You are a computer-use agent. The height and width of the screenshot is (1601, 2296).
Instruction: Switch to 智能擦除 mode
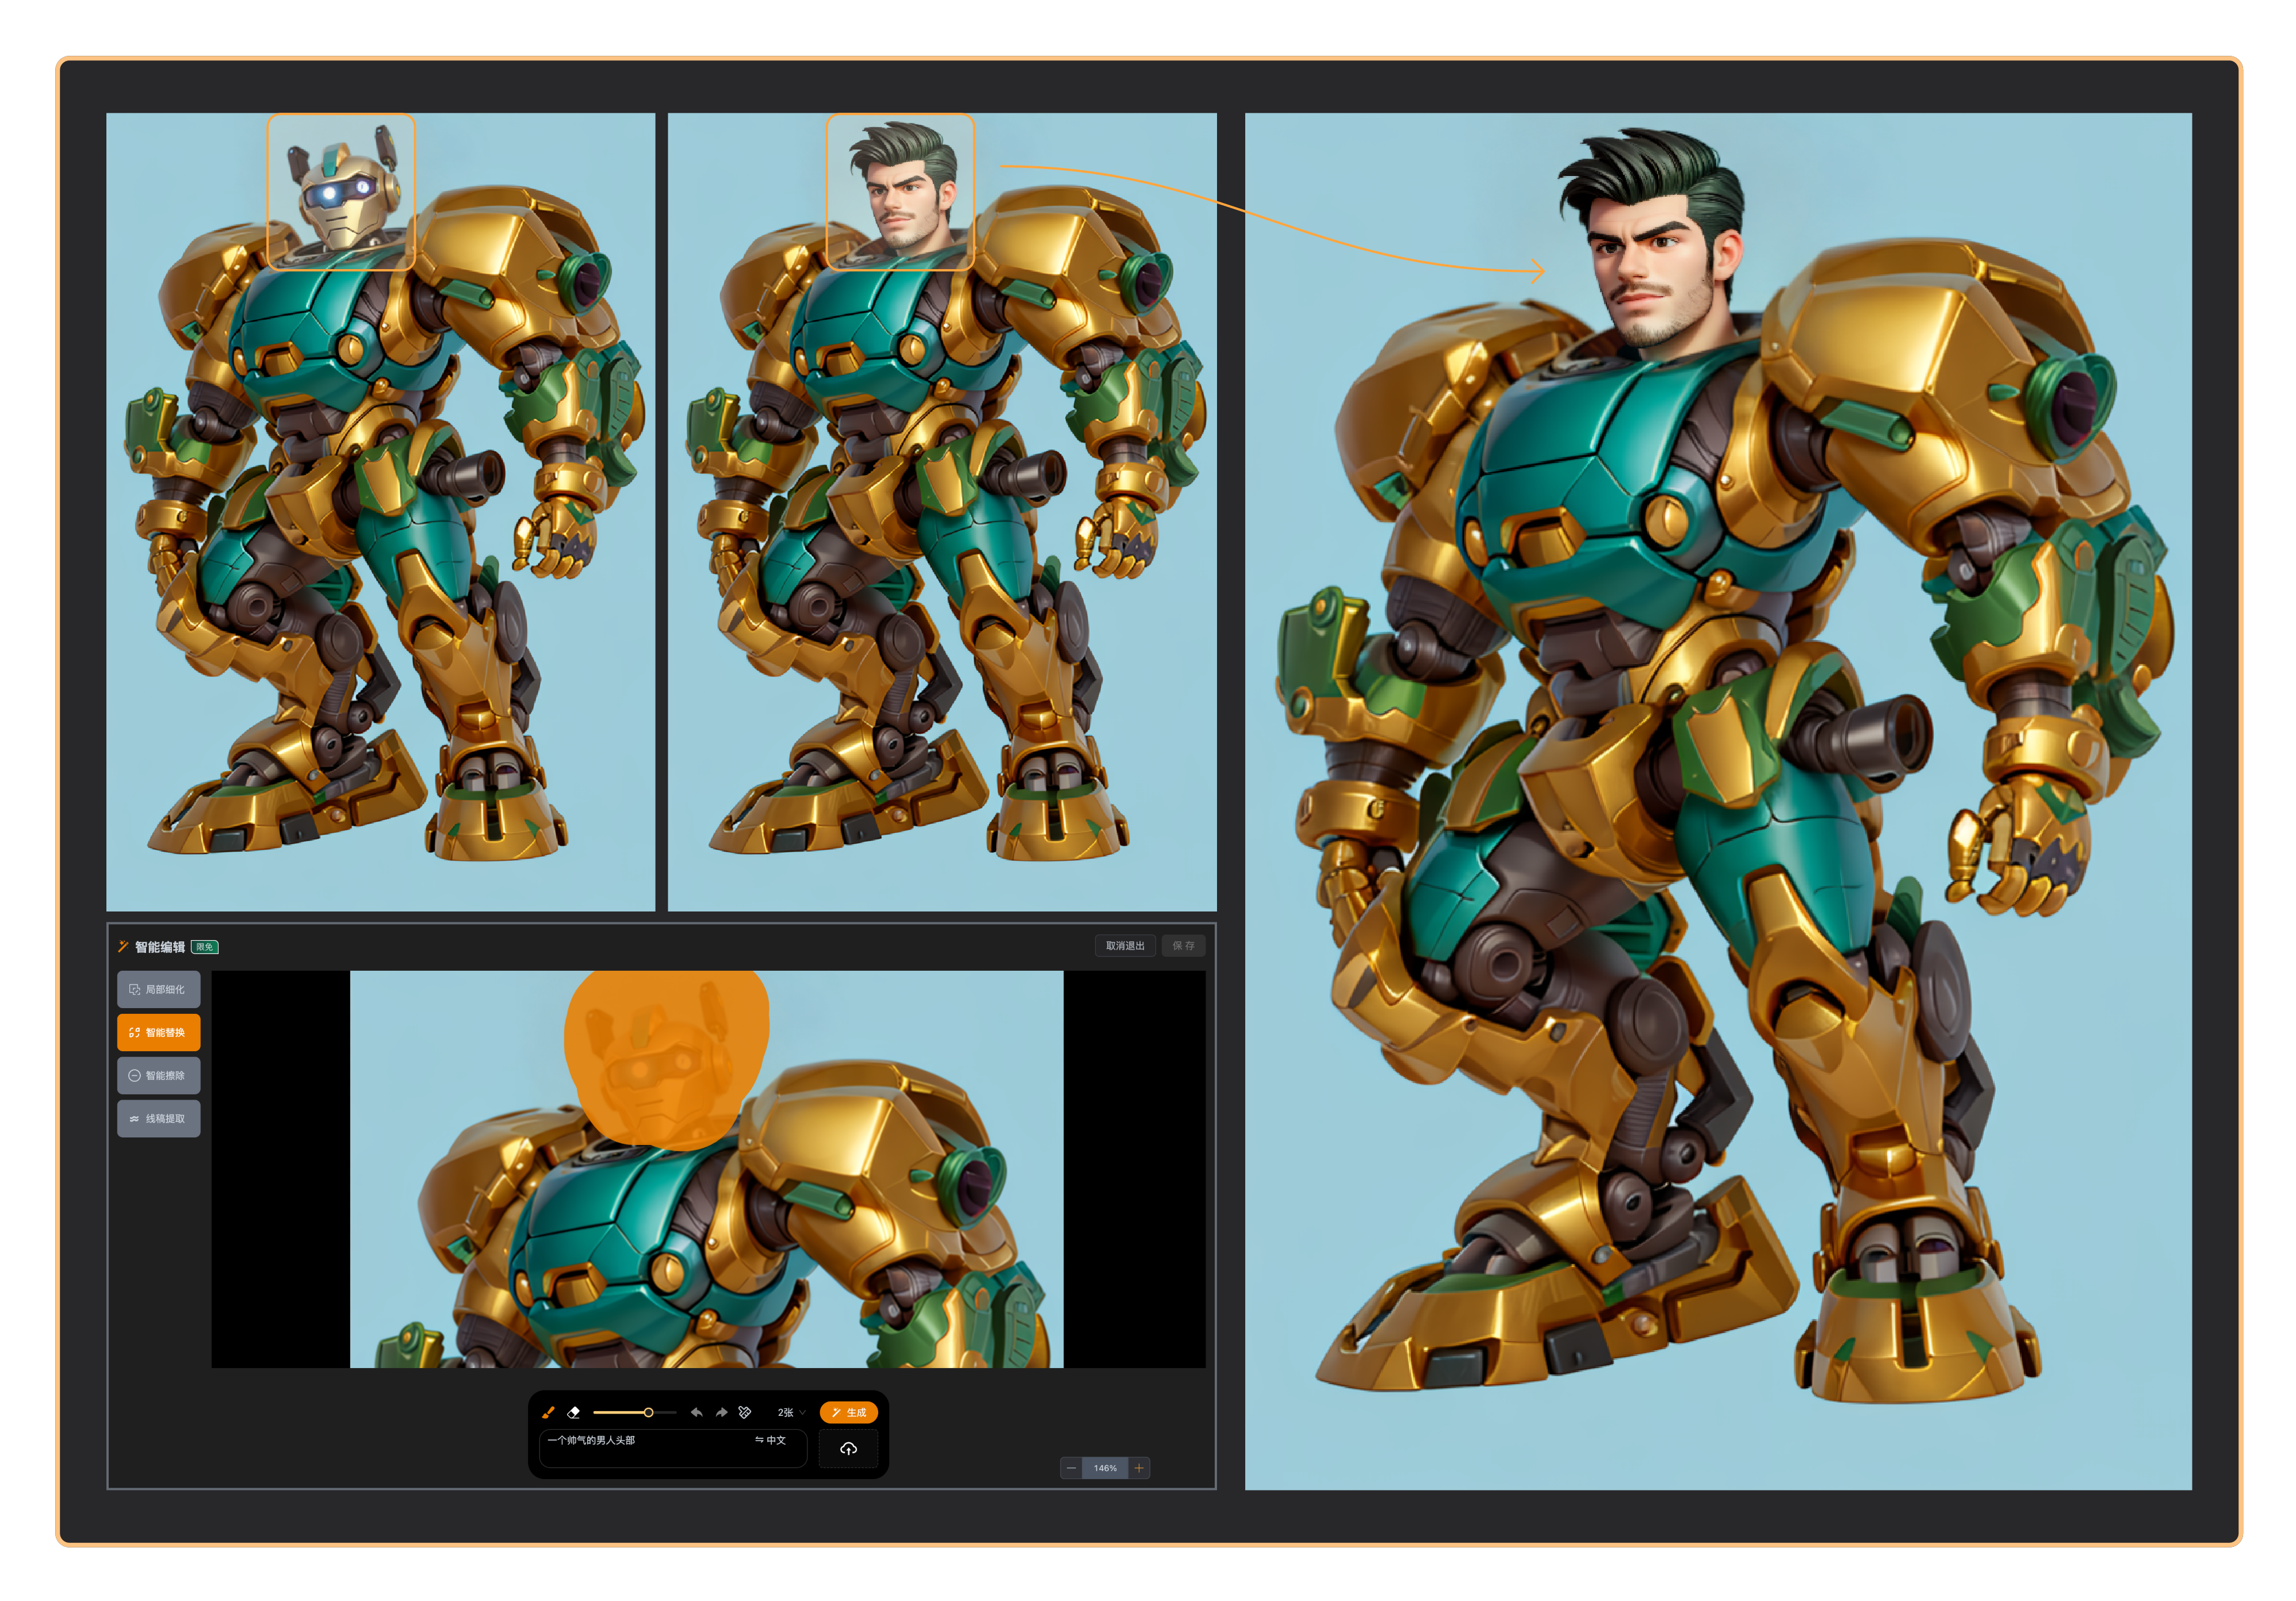[x=159, y=1075]
